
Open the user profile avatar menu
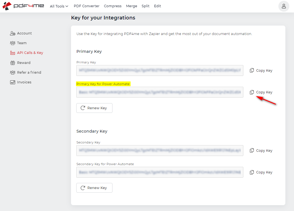click(284, 6)
